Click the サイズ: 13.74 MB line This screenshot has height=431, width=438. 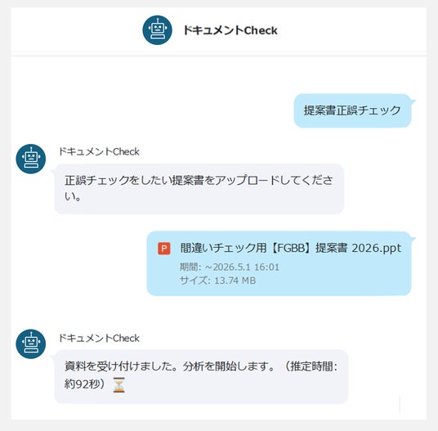coord(217,281)
